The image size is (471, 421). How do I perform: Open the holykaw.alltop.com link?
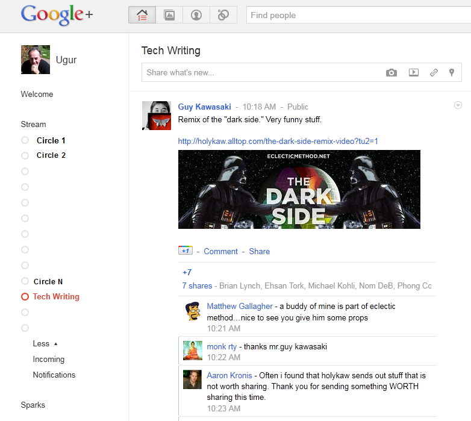(278, 141)
